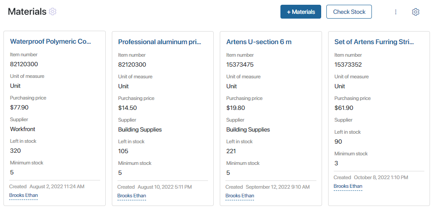This screenshot has width=433, height=209.
Task: Open Set of Artens Furring Stri... card
Action: 374,42
